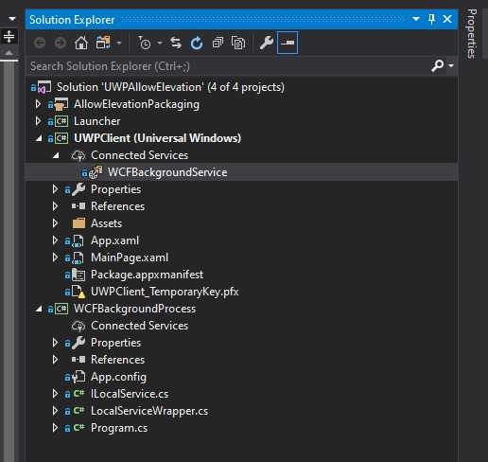Select Package.appxmanifest file
488x462 pixels.
pos(147,275)
